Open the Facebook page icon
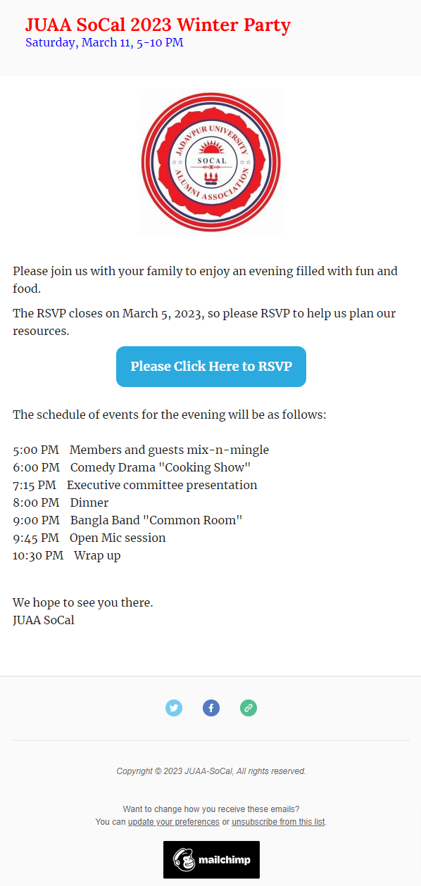This screenshot has width=421, height=886. click(x=211, y=708)
